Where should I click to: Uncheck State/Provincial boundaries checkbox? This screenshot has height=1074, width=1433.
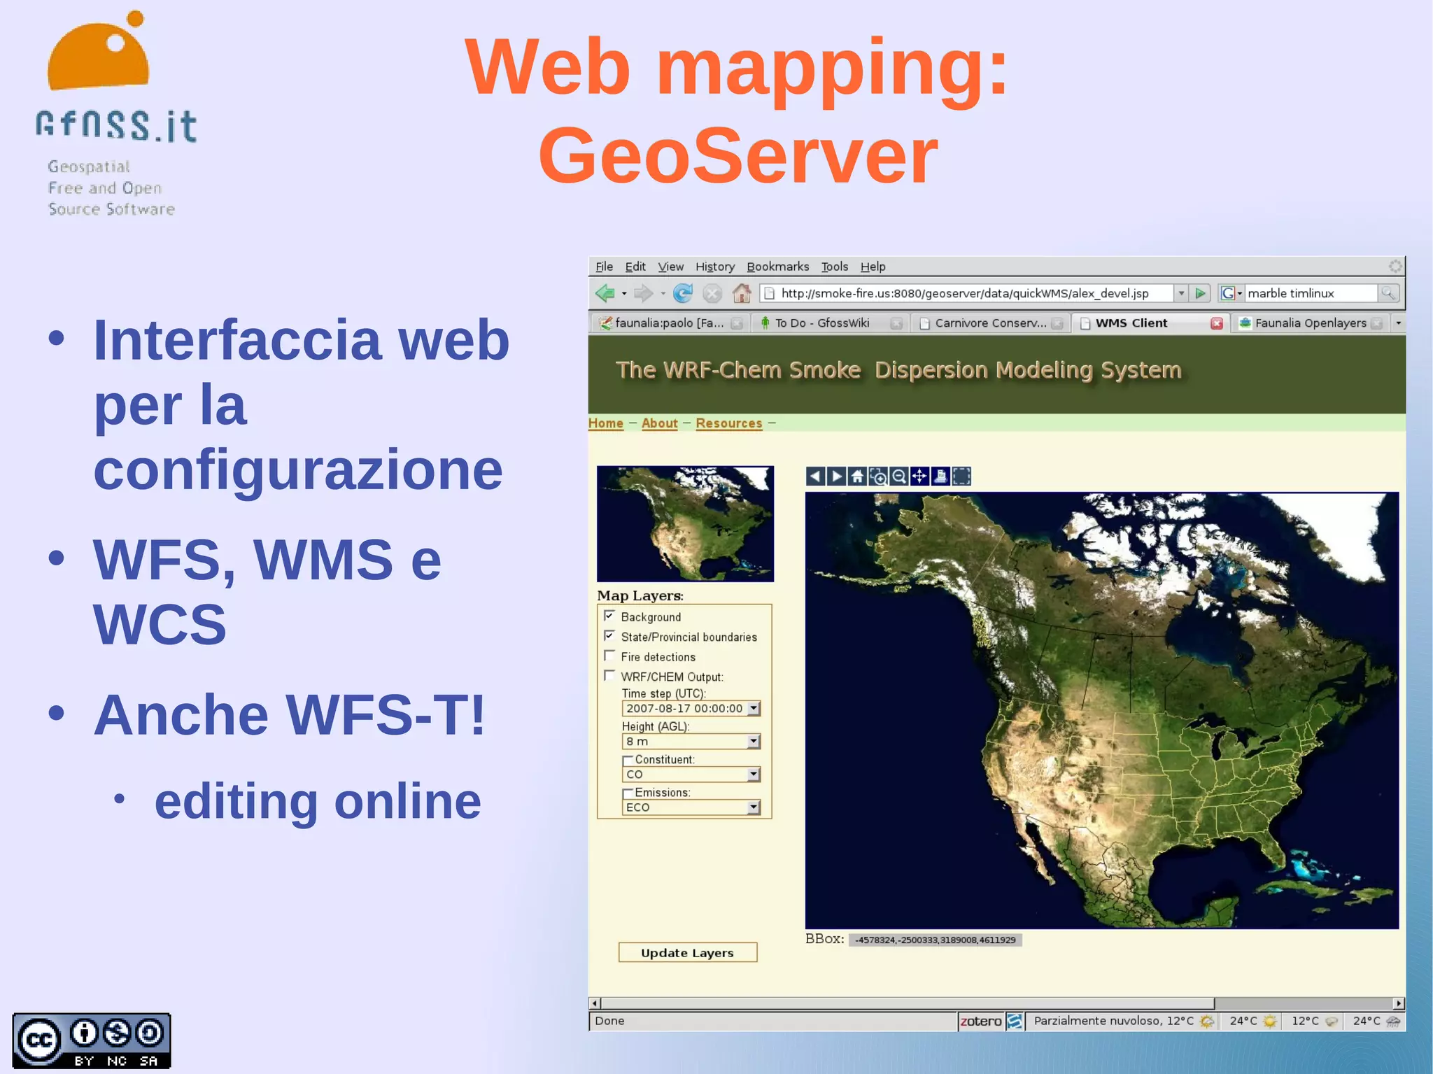pyautogui.click(x=609, y=636)
